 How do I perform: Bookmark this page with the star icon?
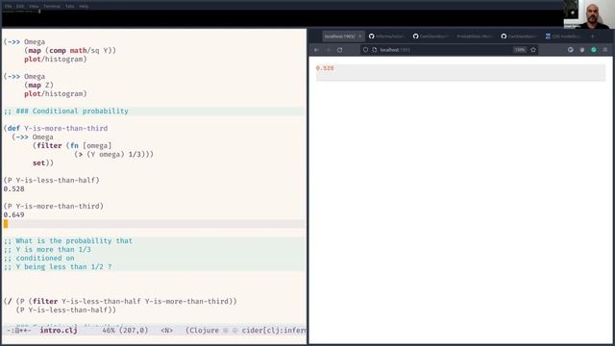[533, 50]
